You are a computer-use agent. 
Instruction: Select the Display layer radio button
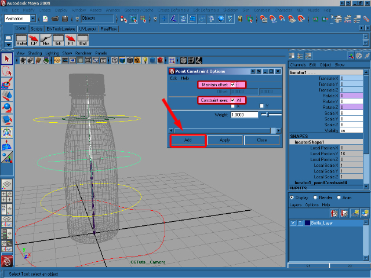click(x=292, y=197)
